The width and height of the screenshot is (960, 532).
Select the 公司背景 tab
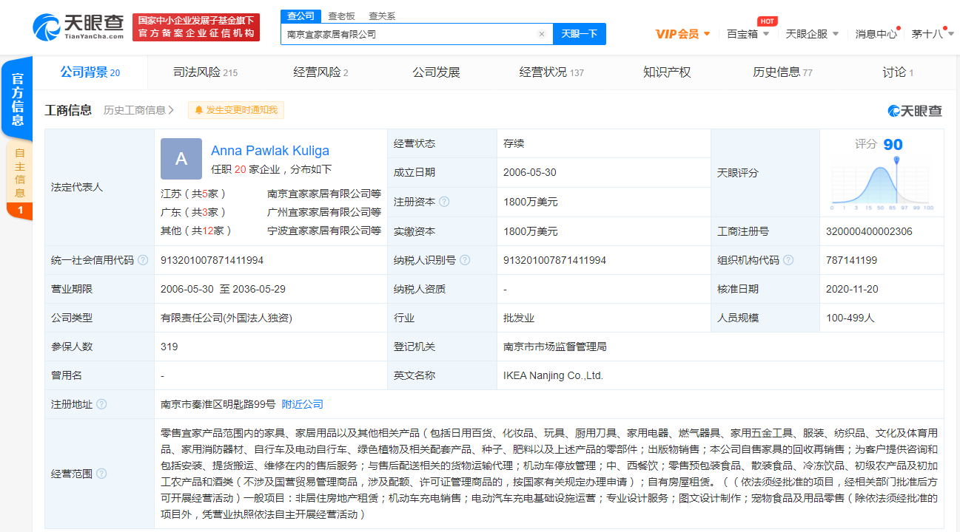click(90, 72)
